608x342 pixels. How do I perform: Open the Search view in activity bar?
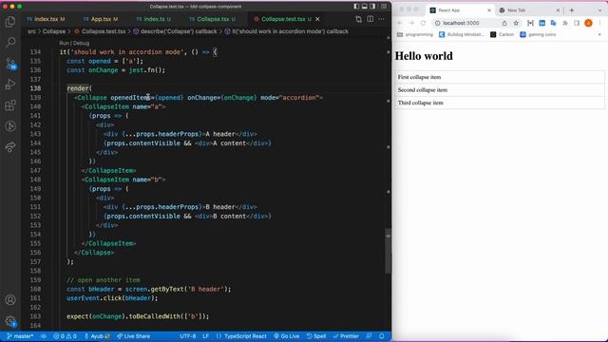tap(10, 42)
